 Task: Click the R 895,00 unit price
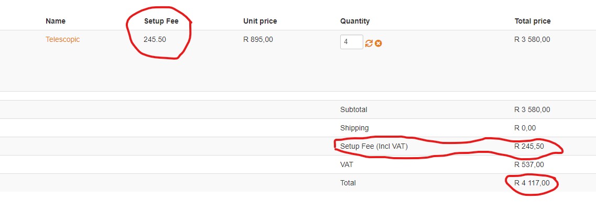258,39
